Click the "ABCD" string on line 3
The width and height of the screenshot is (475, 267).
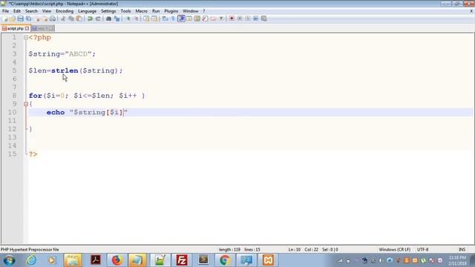click(78, 54)
